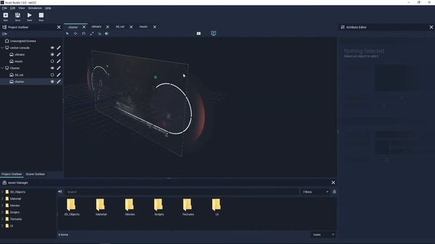The width and height of the screenshot is (435, 244).
Task: Toggle visibility eye for Cluster display
Action: pyautogui.click(x=52, y=68)
